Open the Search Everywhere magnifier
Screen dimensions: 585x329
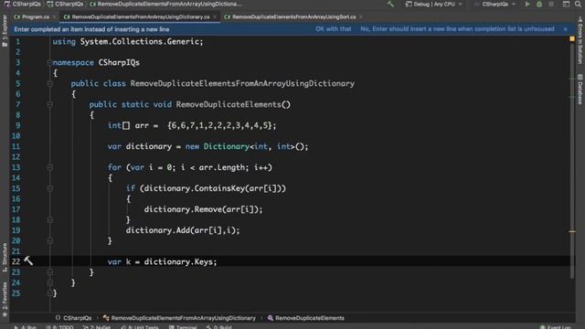[x=578, y=4]
